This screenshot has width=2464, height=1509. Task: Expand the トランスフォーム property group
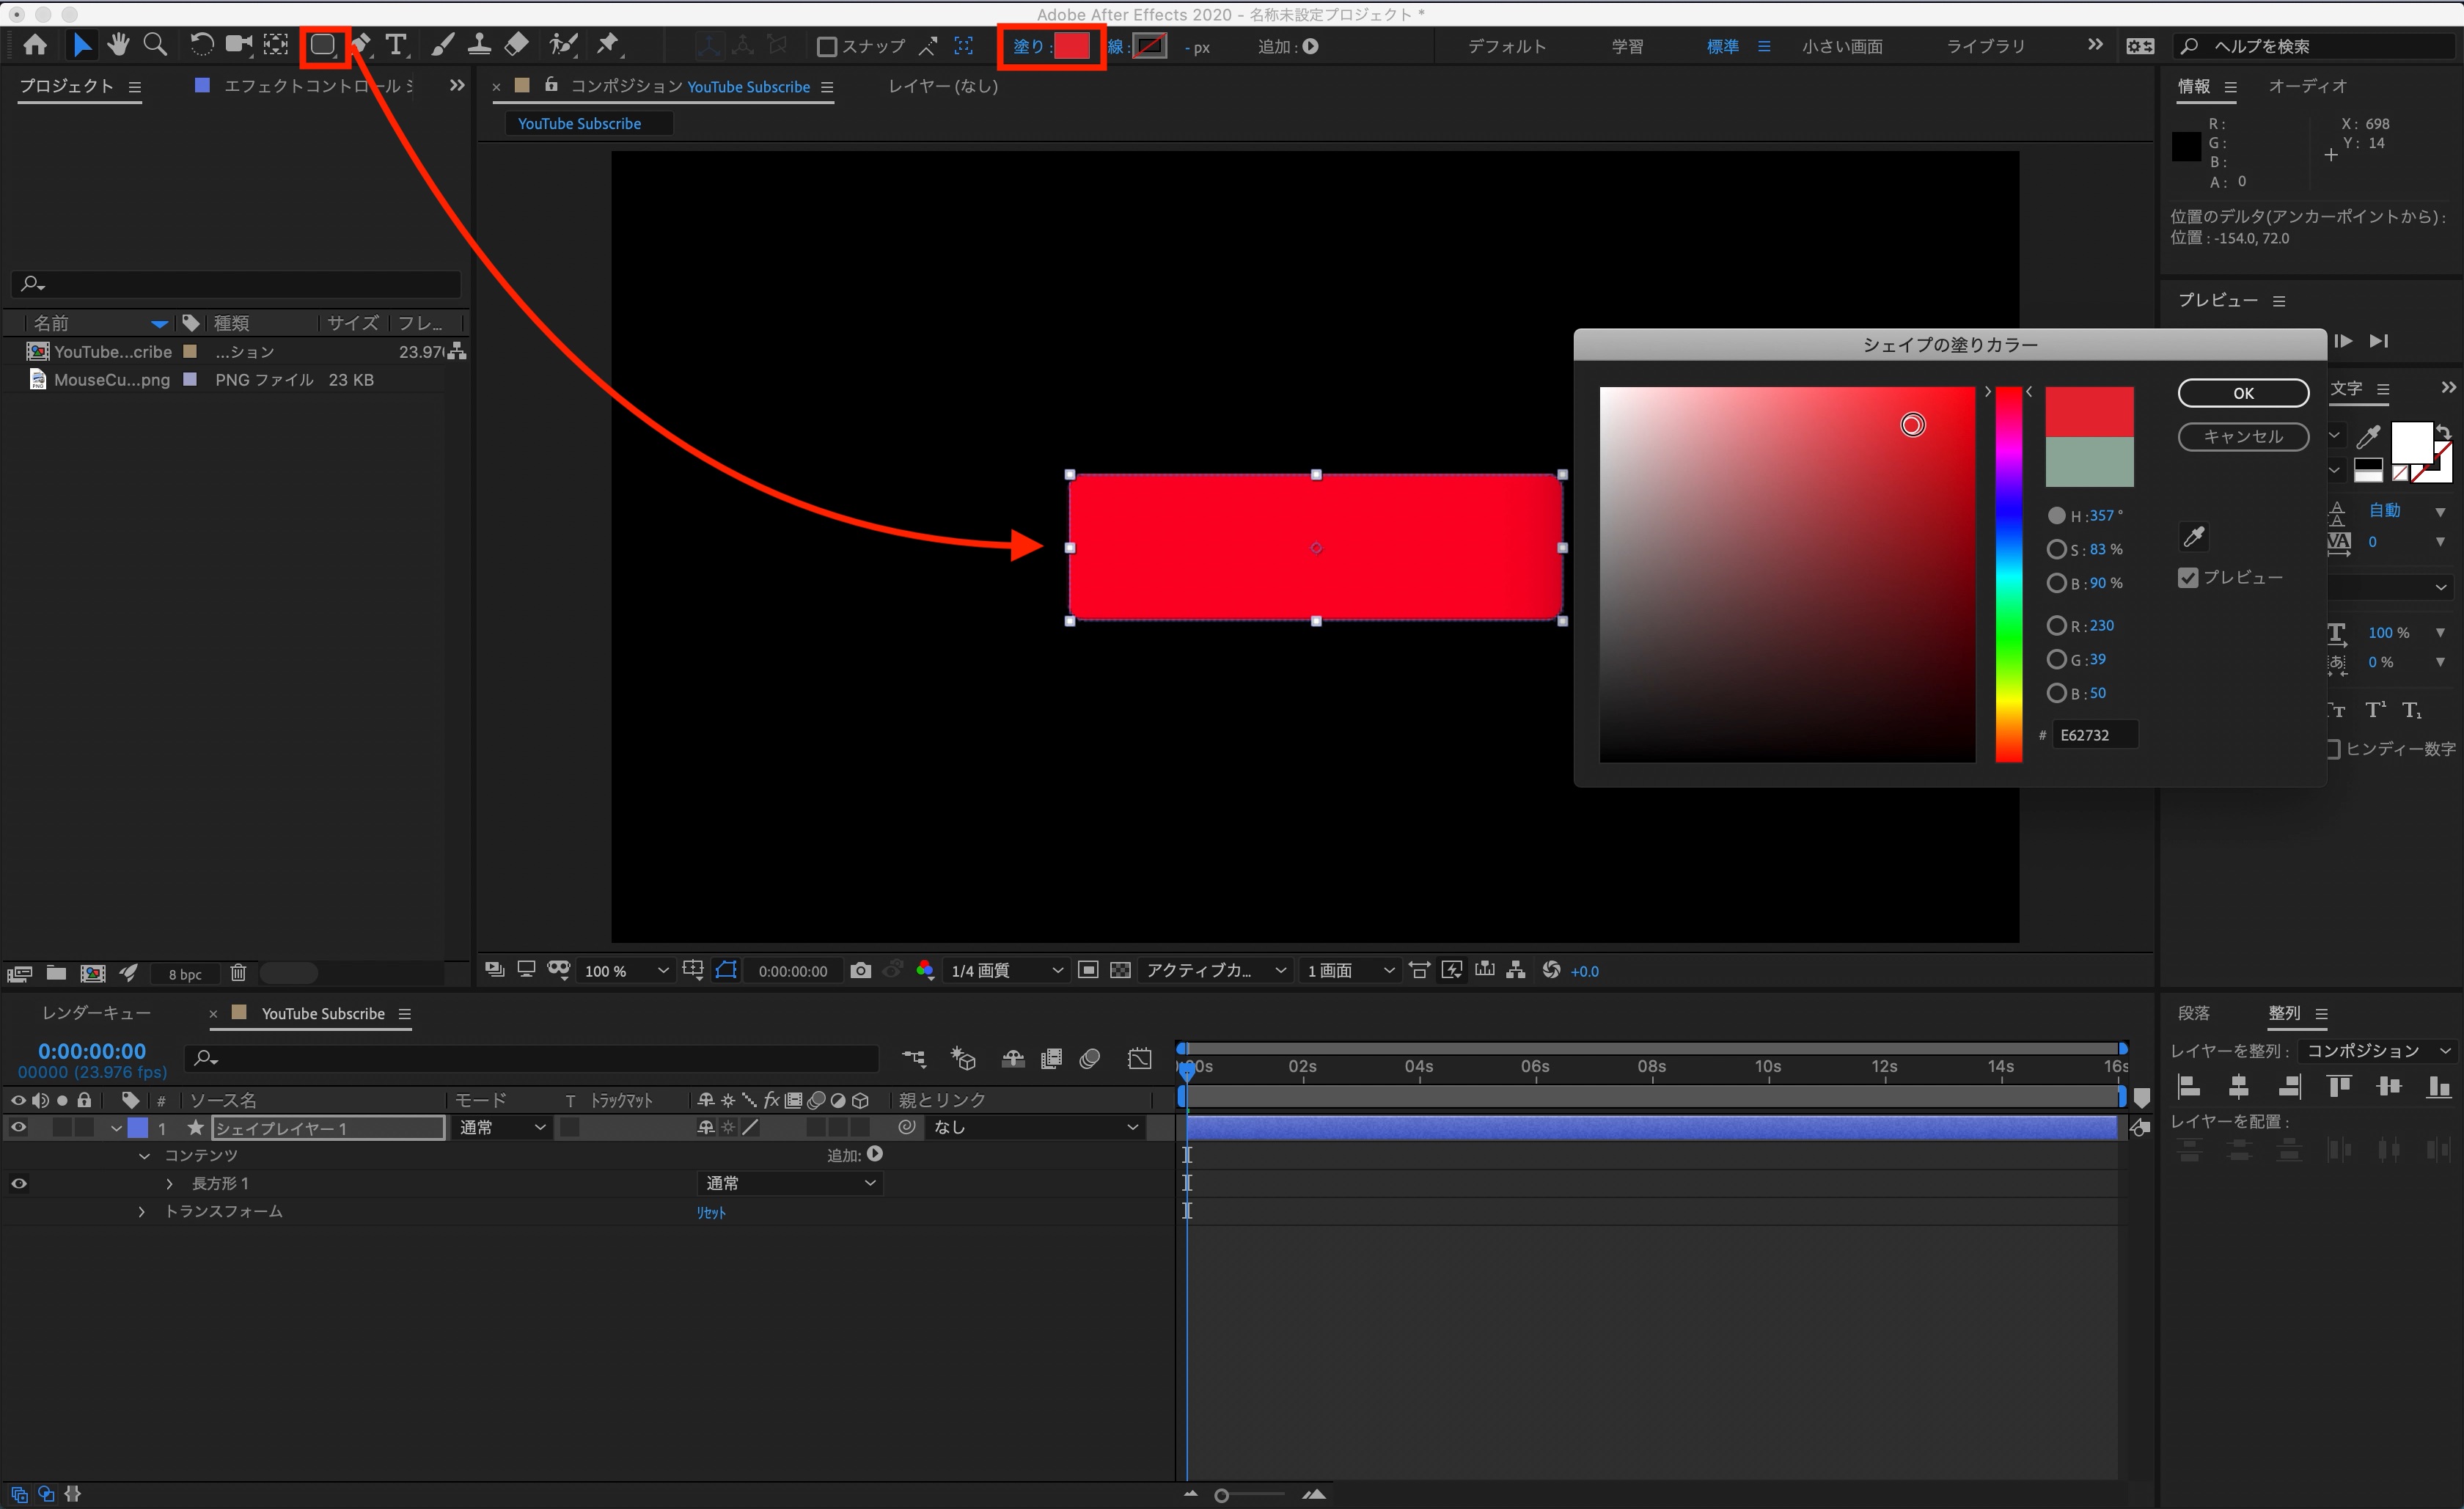coord(142,1211)
